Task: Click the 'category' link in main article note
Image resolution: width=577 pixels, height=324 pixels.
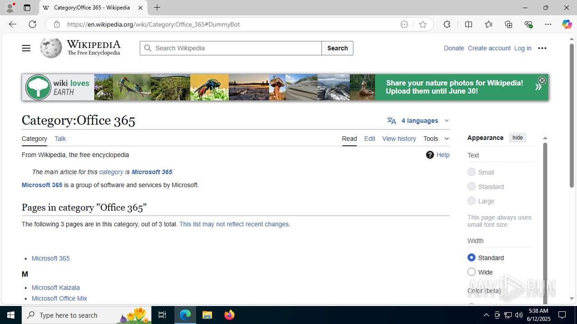Action: pos(111,172)
